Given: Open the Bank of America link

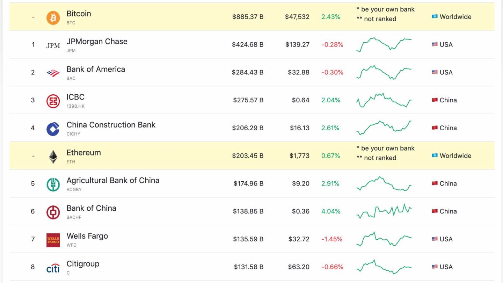Looking at the screenshot, I should [96, 69].
